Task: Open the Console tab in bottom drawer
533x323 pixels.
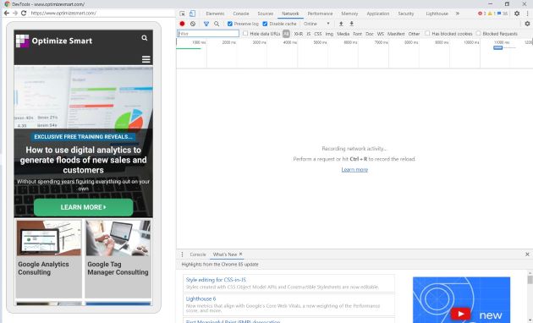Action: coord(198,255)
